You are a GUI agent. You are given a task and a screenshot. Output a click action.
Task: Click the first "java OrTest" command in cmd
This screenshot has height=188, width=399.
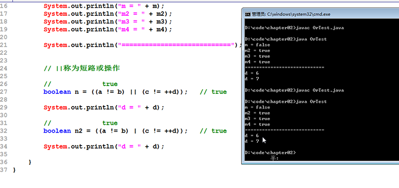(311, 39)
